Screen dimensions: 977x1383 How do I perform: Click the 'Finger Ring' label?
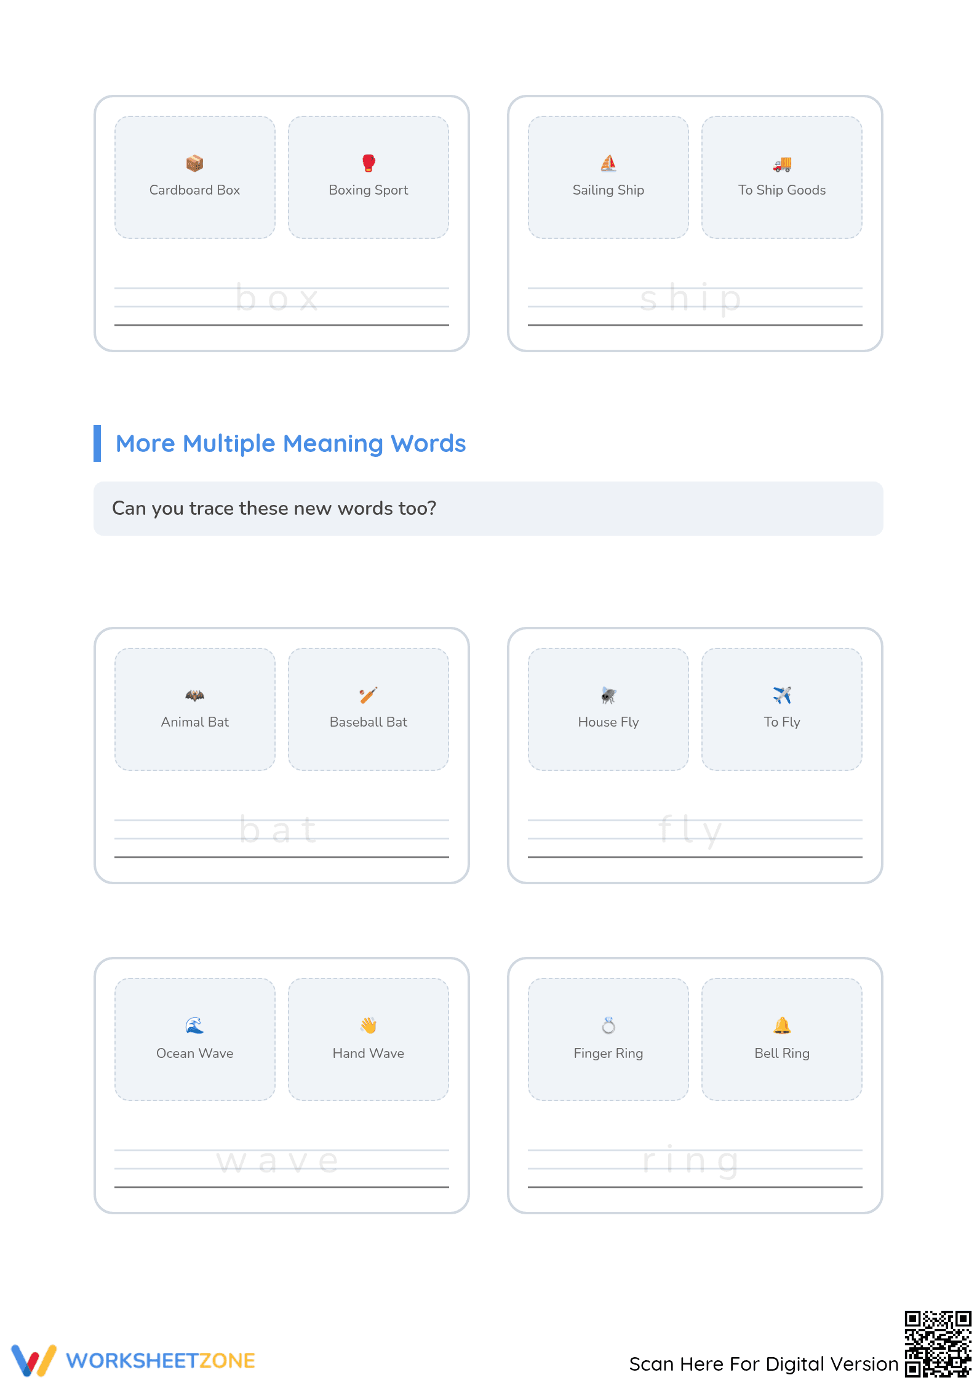coord(608,1054)
